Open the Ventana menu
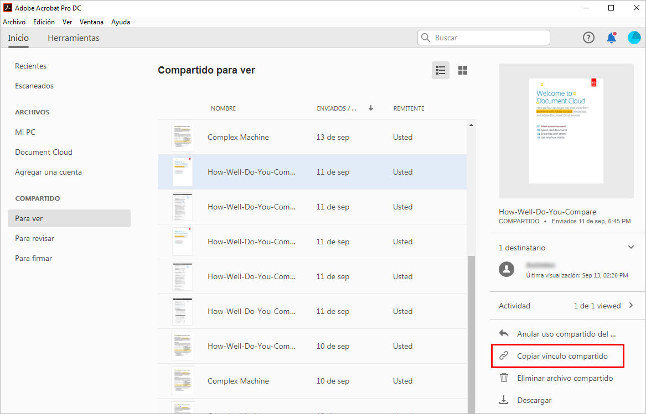Viewport: 646px width, 414px height. [91, 22]
